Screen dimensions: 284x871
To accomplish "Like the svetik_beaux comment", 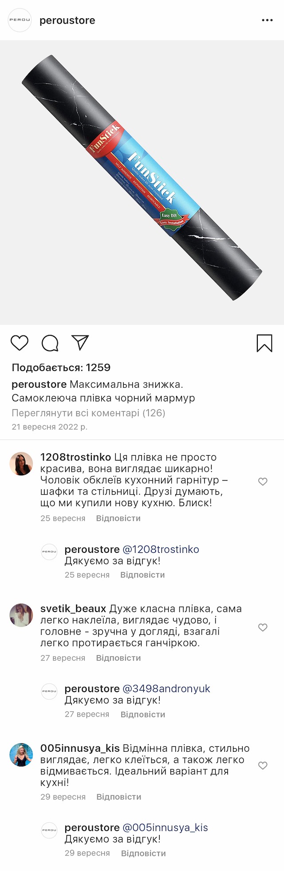I will pyautogui.click(x=263, y=627).
